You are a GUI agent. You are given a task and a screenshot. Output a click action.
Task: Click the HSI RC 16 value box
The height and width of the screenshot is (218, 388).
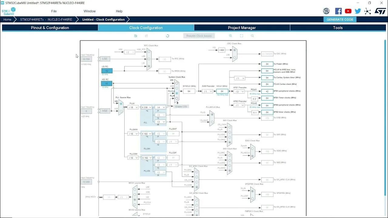click(x=107, y=83)
